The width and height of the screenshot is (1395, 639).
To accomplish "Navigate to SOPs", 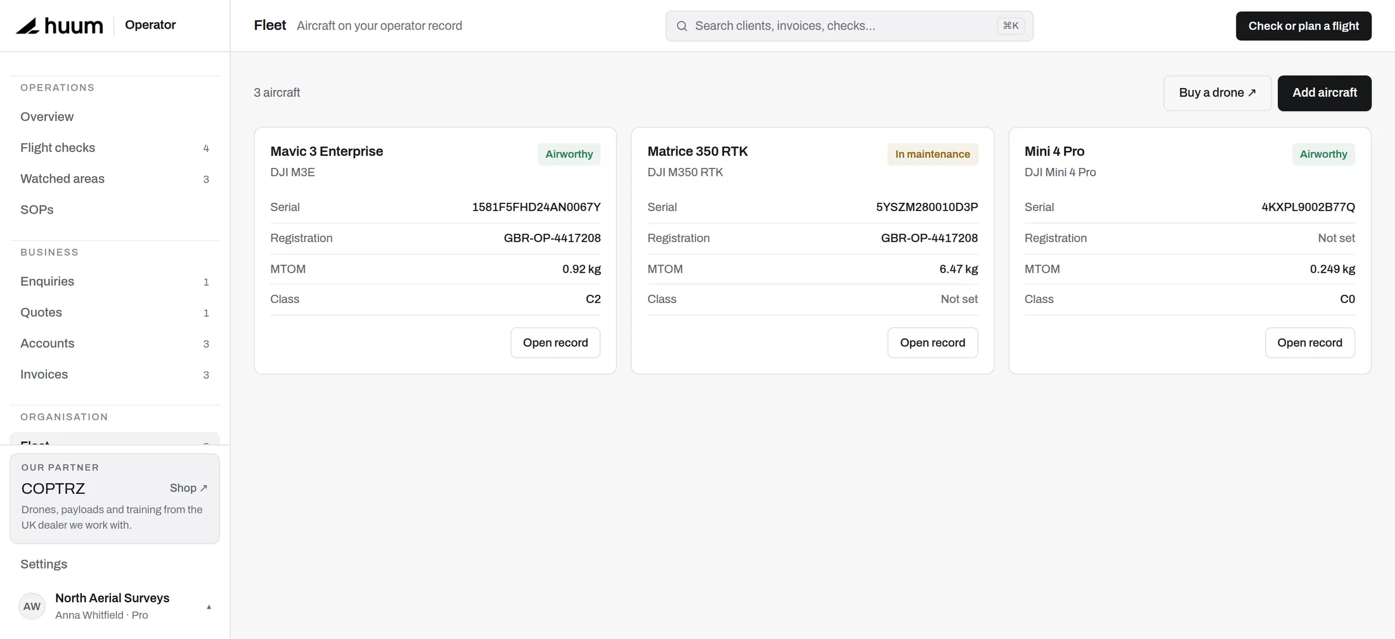I will (x=115, y=210).
